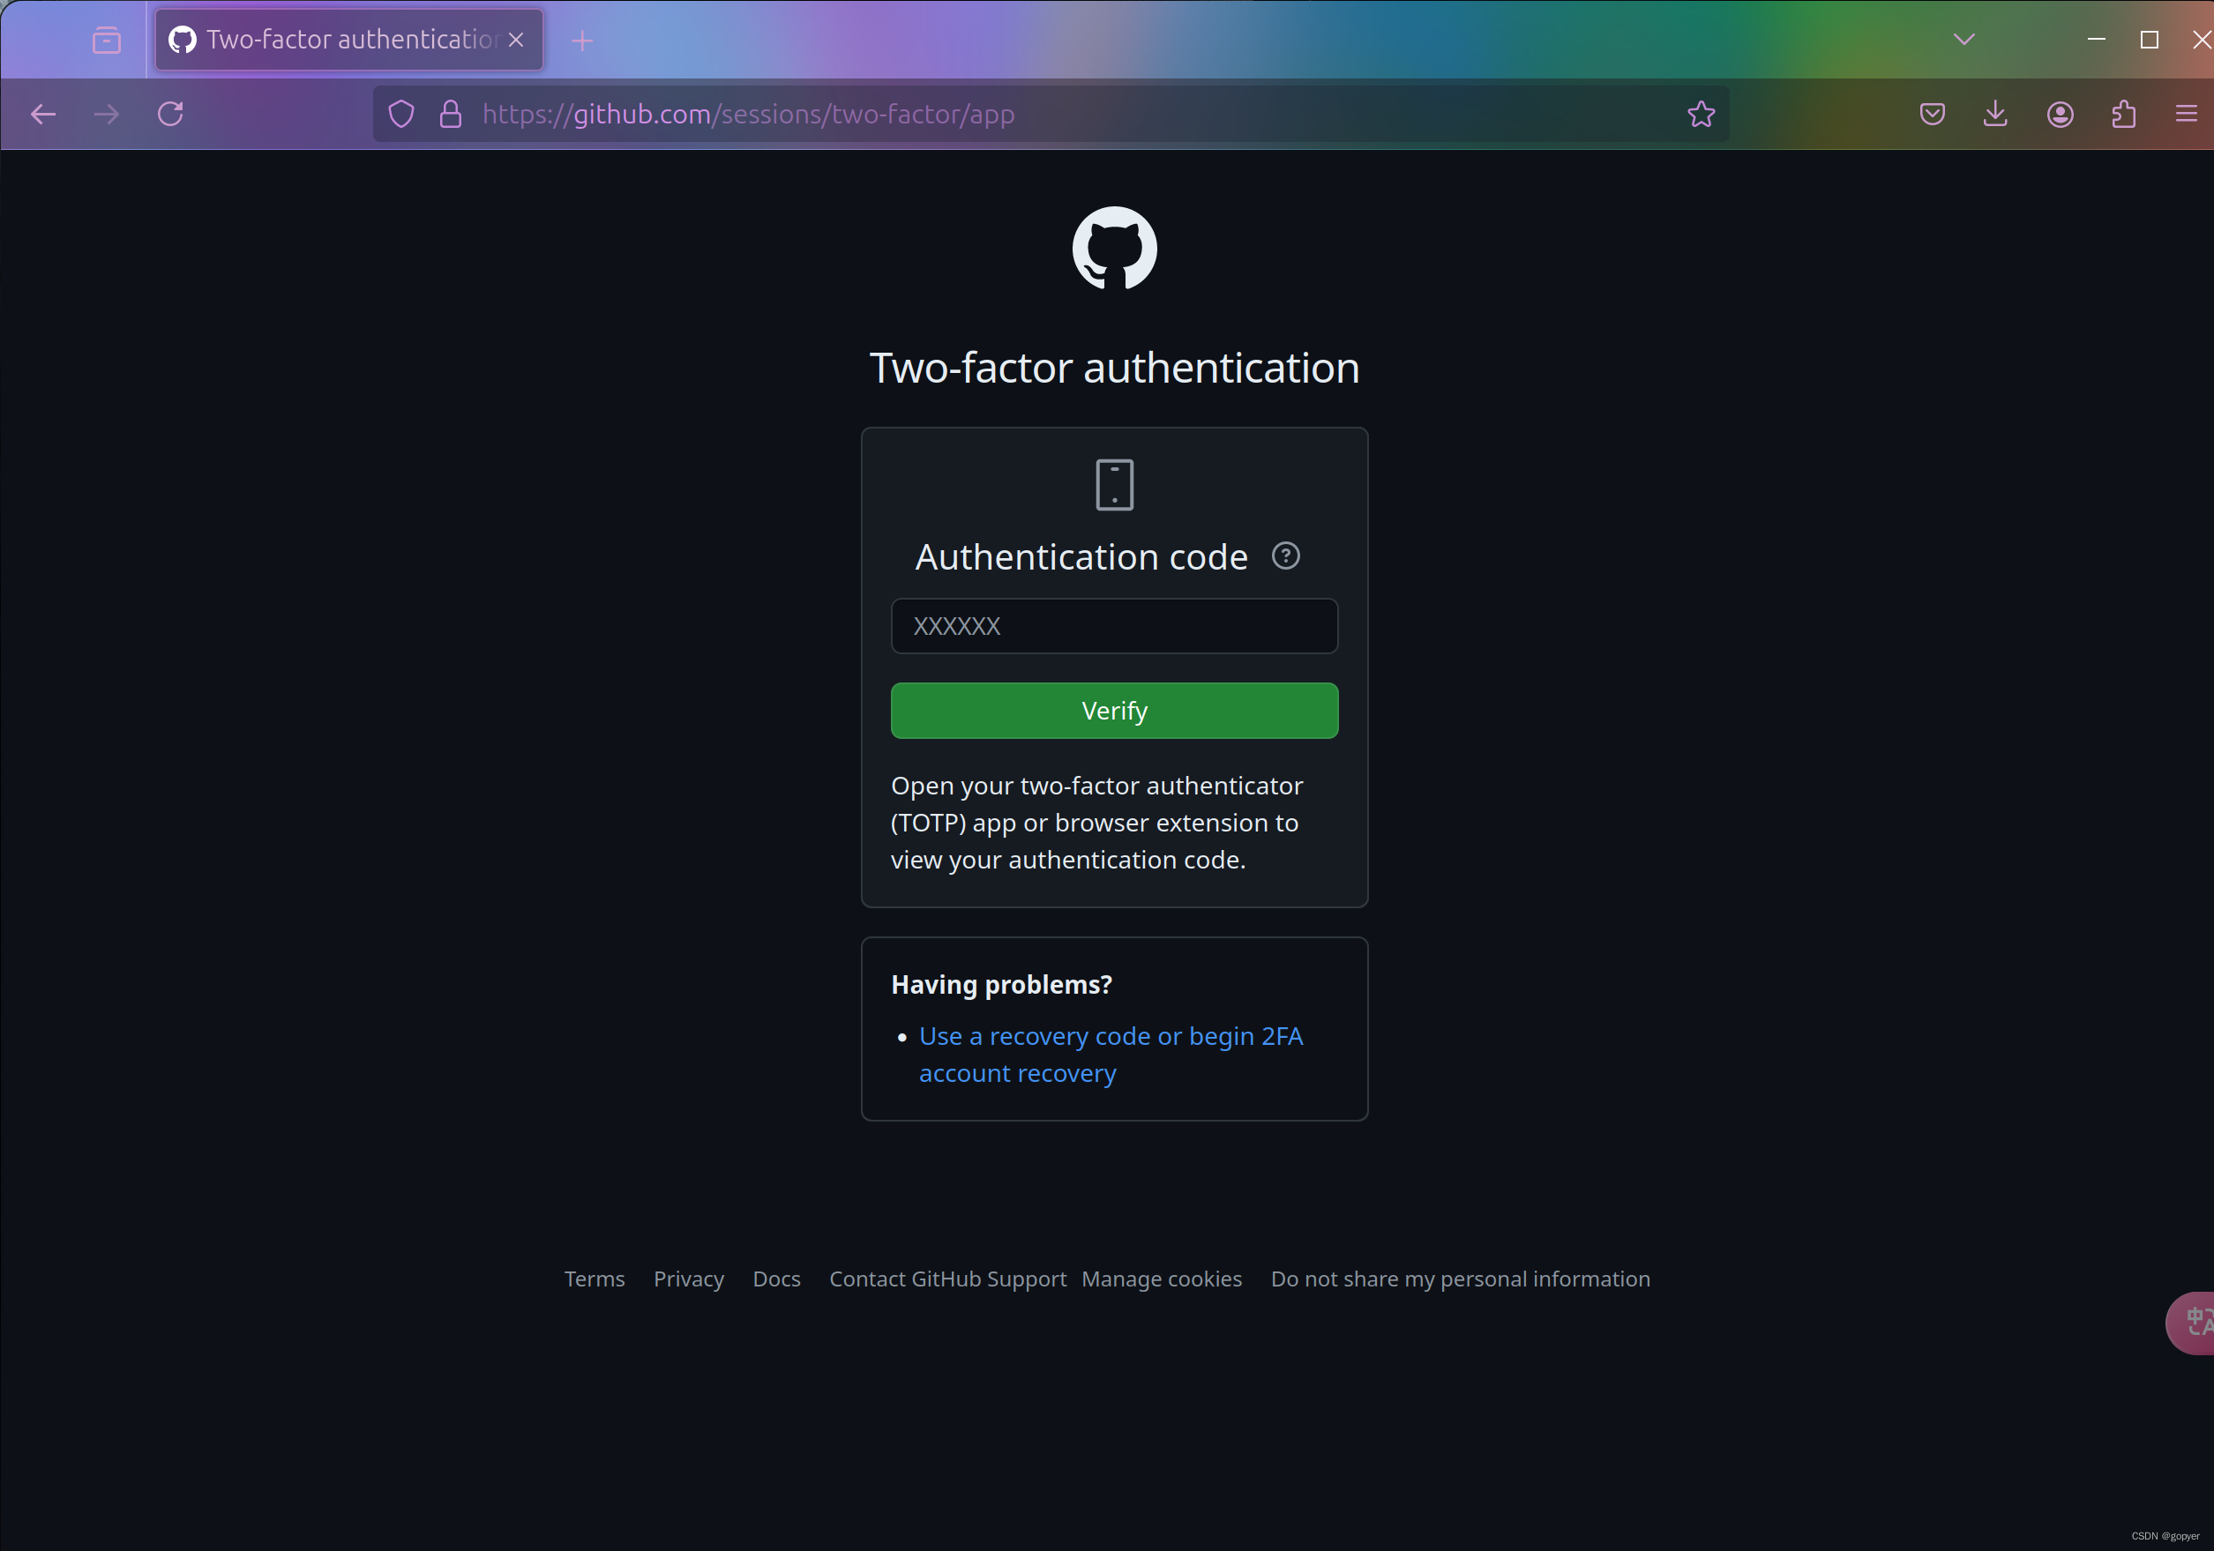
Task: Open the Firefox hamburger application menu
Action: (2186, 114)
